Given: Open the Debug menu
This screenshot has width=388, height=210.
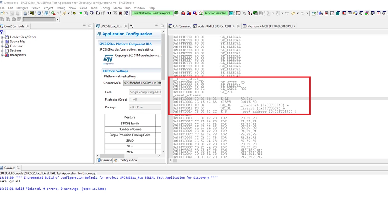Looking at the screenshot, I should (61, 8).
